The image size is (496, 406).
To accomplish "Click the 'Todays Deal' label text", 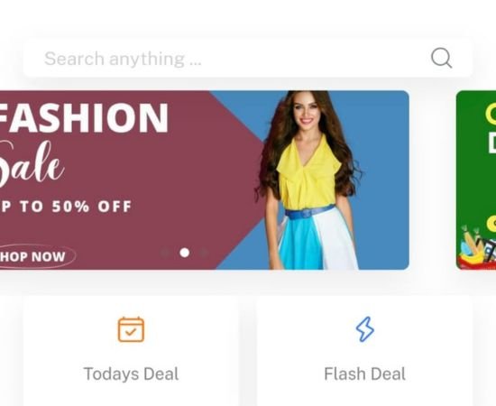I will pyautogui.click(x=131, y=374).
